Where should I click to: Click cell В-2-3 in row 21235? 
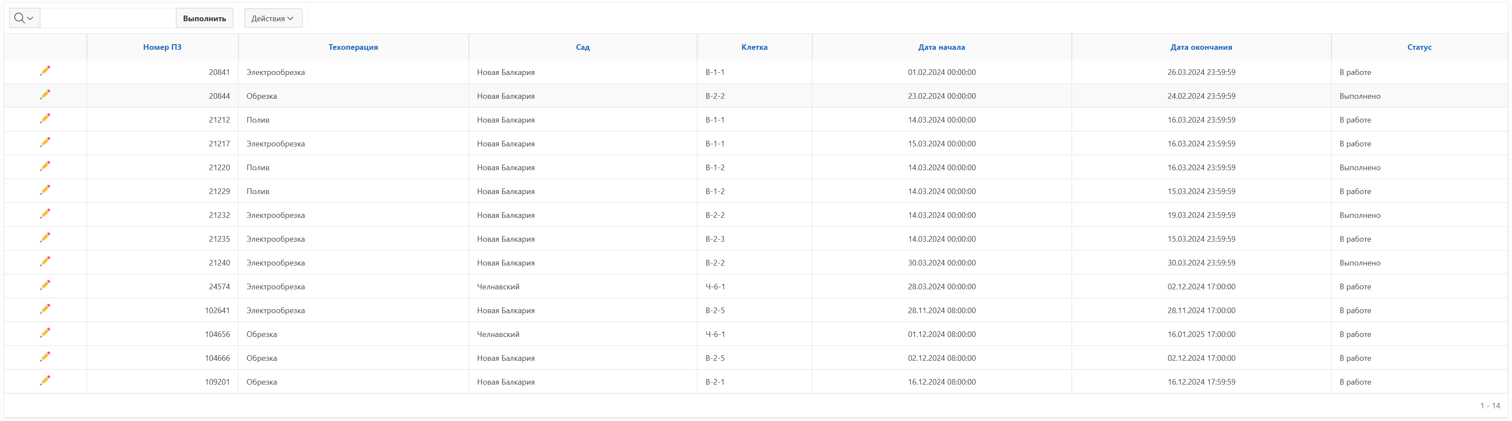(715, 239)
